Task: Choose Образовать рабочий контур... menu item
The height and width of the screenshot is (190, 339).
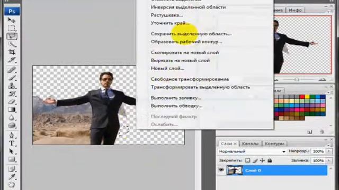Action: [x=186, y=42]
